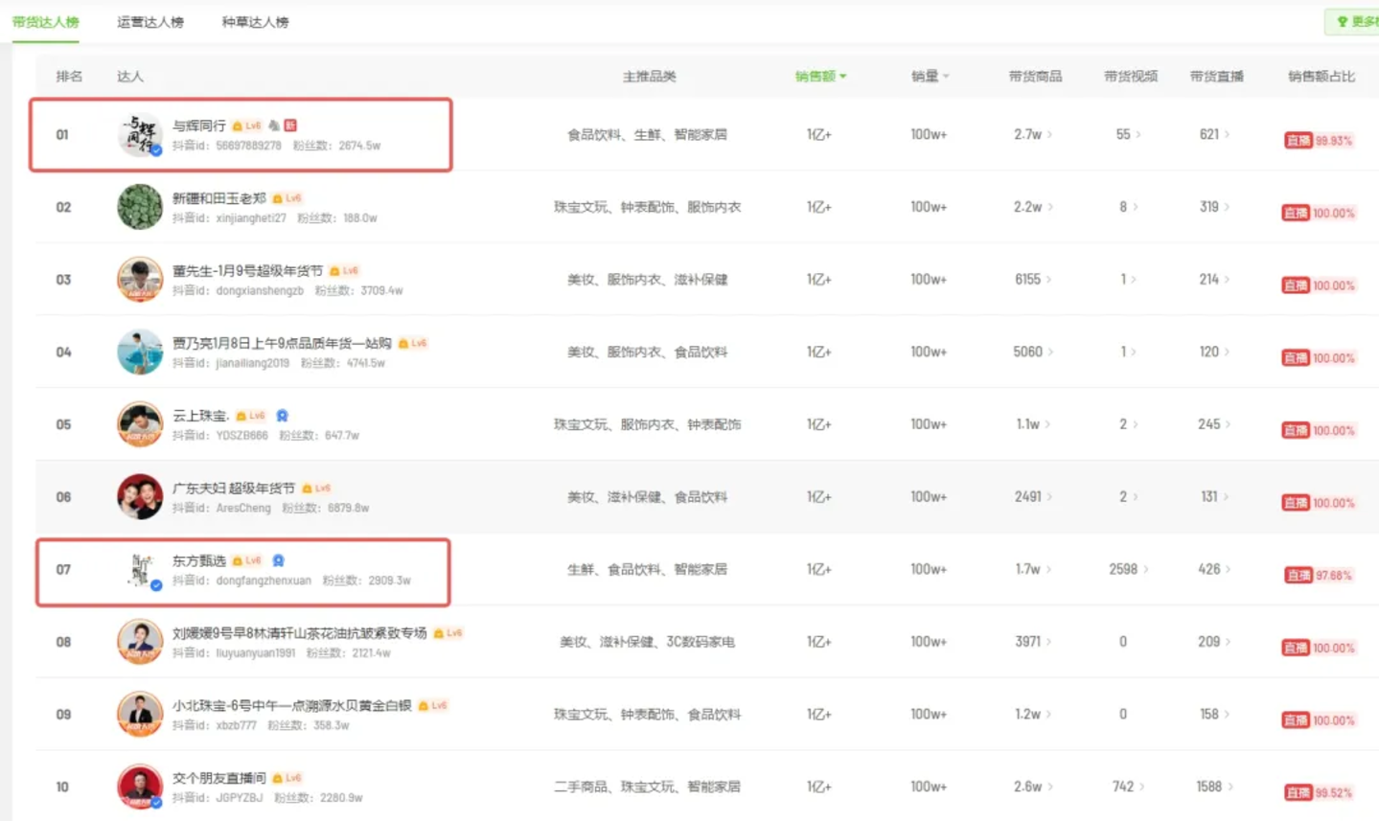Image resolution: width=1379 pixels, height=821 pixels.
Task: Click the blue medal icon beside 东方甄选
Action: [x=278, y=560]
